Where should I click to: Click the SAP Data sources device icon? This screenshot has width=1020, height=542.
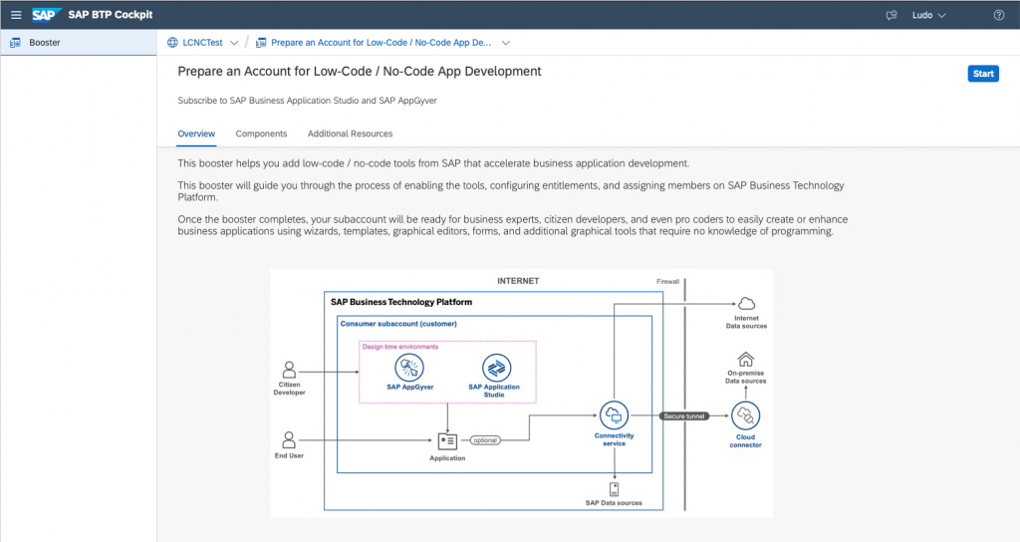(614, 489)
